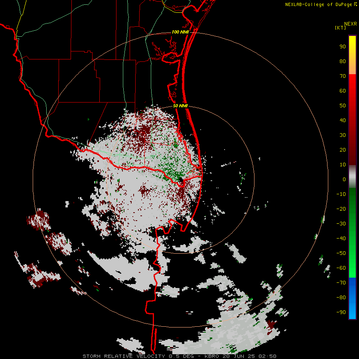Click the Storm Relative Velocity caption text
The height and width of the screenshot is (359, 359).
click(x=179, y=356)
